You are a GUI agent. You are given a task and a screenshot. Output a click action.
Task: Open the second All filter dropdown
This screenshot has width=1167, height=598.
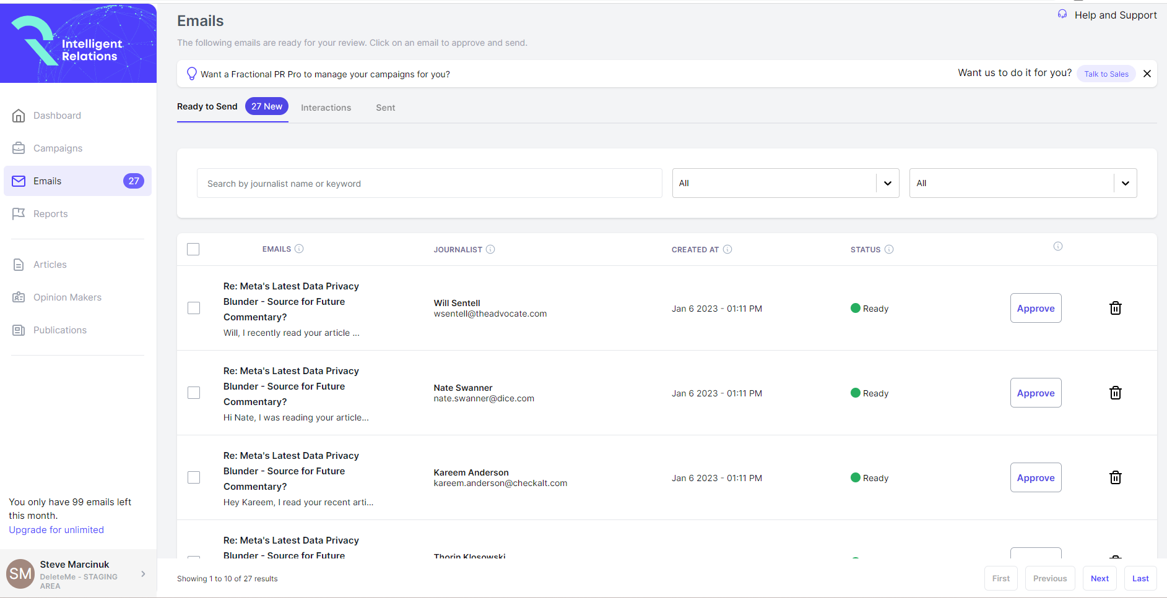pos(1023,183)
